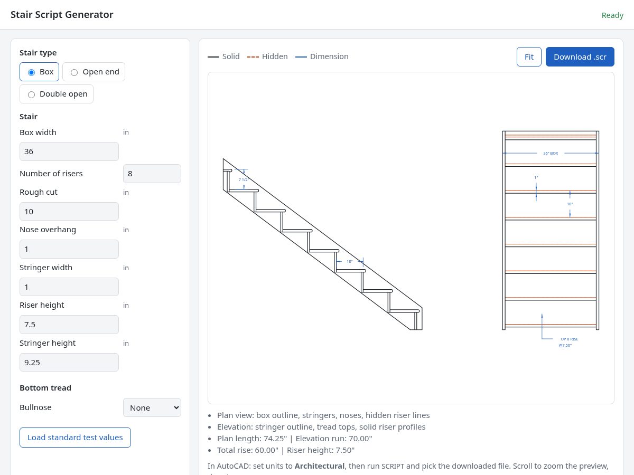Screen dimensions: 634x475
Task: Focus the Box width input field
Action: tap(69, 151)
